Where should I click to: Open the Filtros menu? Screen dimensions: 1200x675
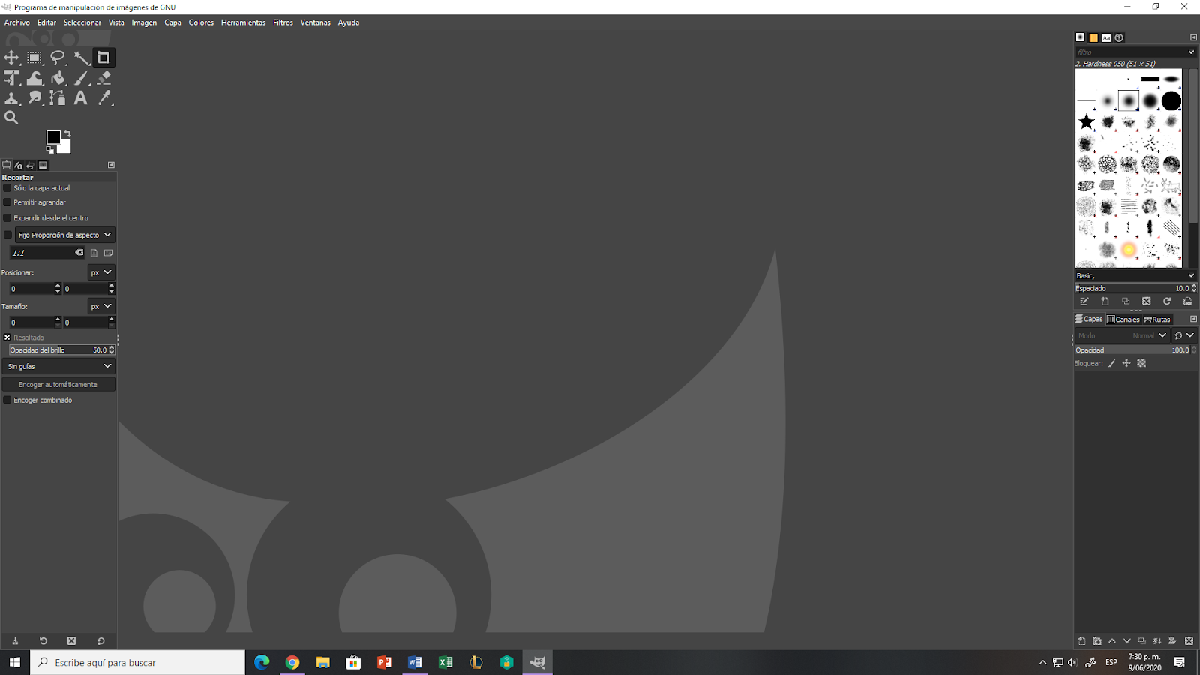tap(283, 22)
